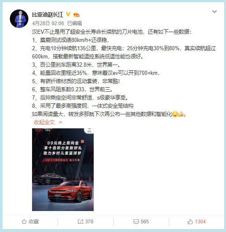Click the smiling emoji in post text

(175, 114)
